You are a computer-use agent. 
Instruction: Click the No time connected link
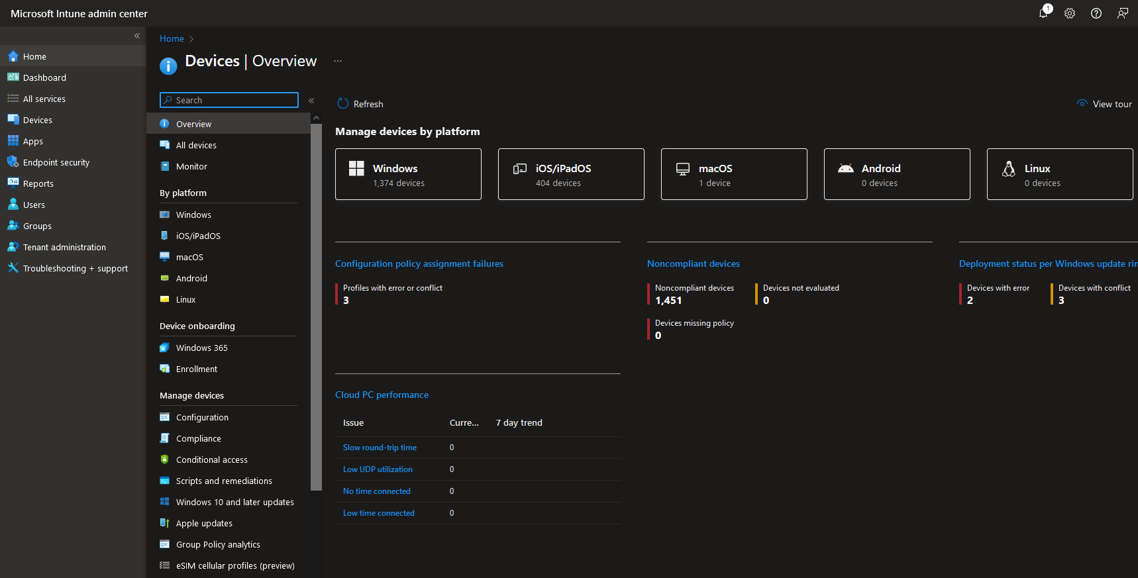(377, 491)
